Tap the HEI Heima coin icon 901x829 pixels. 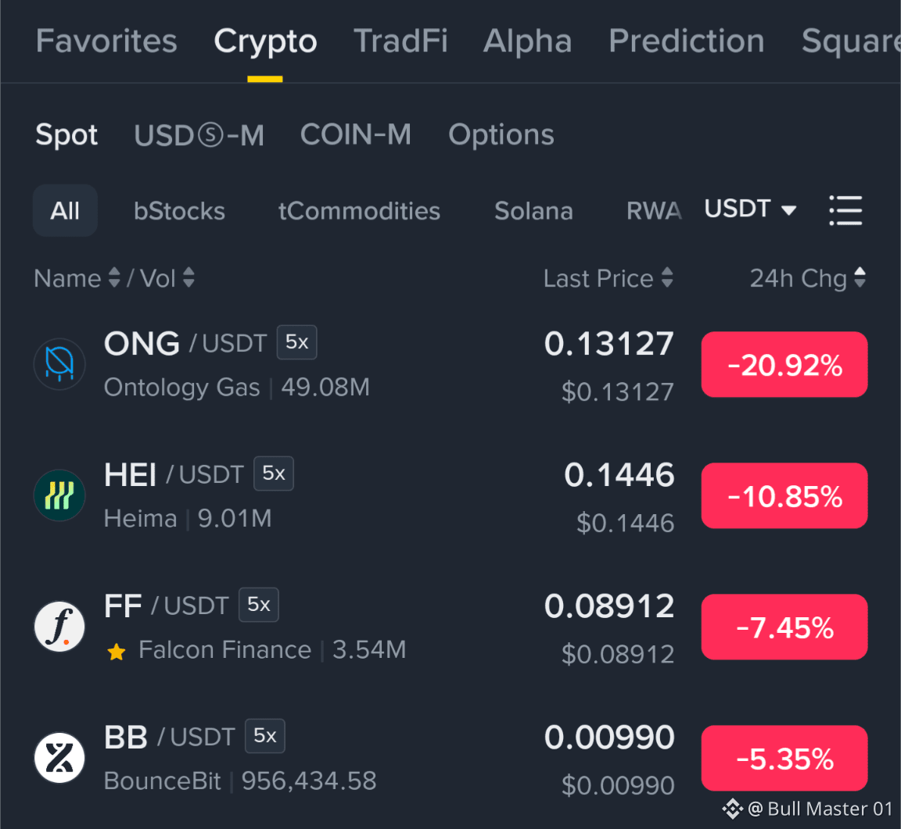tap(59, 495)
